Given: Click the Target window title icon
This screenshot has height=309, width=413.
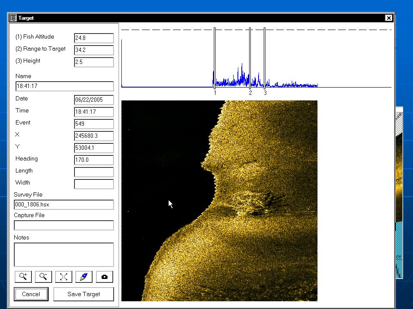Looking at the screenshot, I should point(13,18).
